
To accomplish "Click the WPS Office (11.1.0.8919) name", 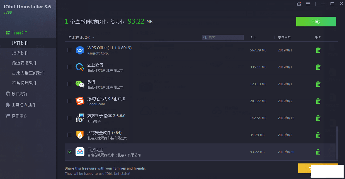I will coord(110,48).
